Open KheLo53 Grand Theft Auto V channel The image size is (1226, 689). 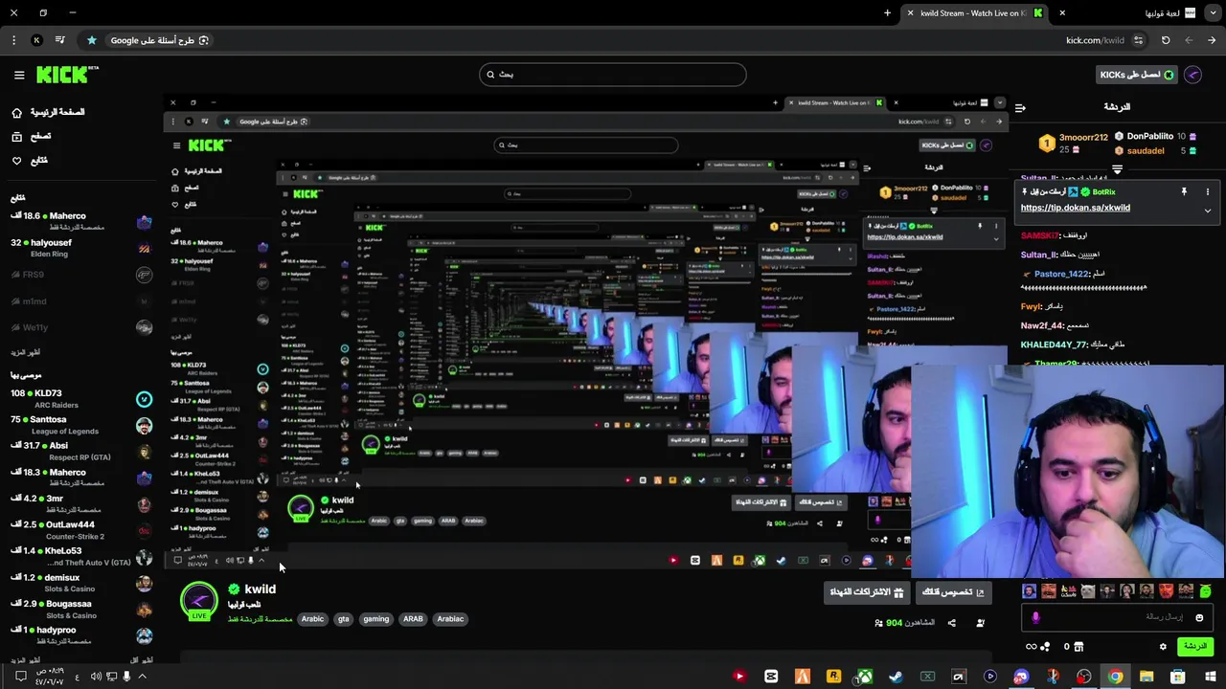click(81, 557)
